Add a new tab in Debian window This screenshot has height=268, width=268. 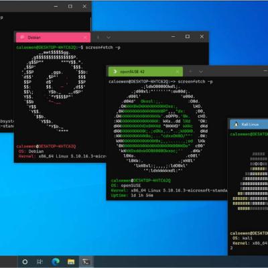pos(98,38)
